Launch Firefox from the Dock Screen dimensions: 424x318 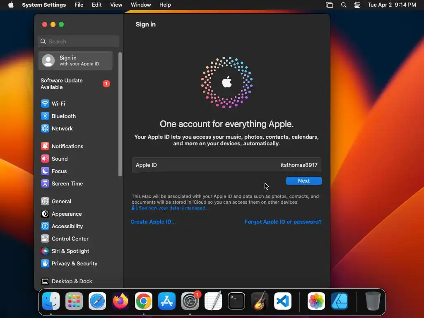(120, 301)
